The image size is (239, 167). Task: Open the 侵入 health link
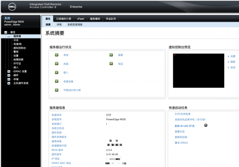point(66,72)
